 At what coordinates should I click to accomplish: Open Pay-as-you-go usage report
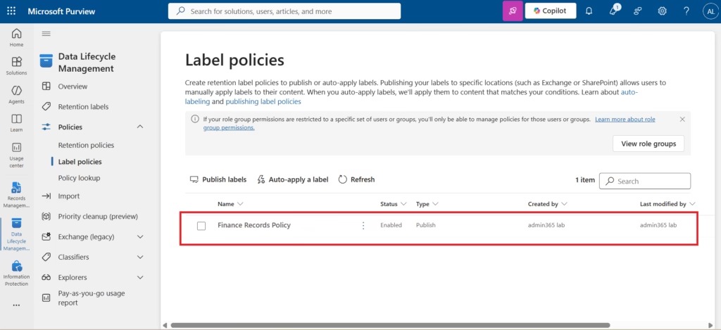(92, 298)
